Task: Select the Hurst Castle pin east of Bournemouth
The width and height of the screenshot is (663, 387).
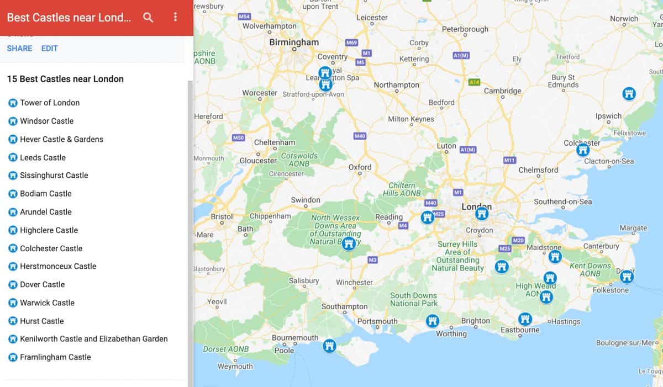Action: coord(330,346)
